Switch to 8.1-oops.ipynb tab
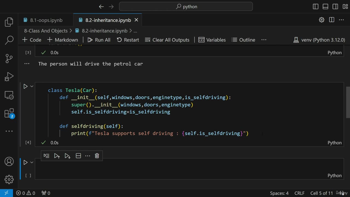The image size is (350, 197). pyautogui.click(x=46, y=20)
